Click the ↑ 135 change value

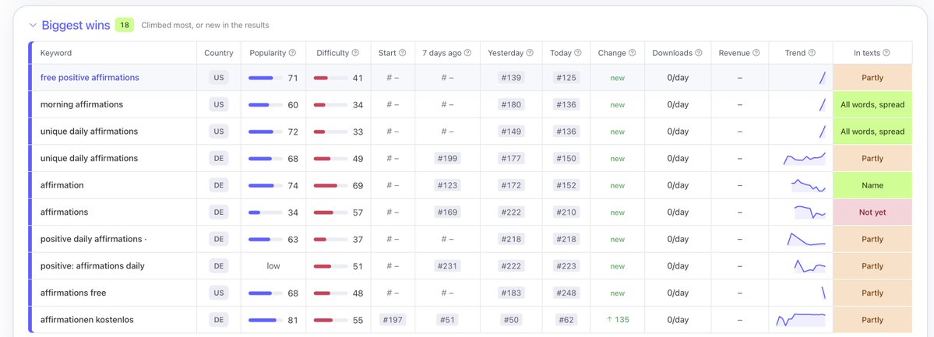click(618, 320)
